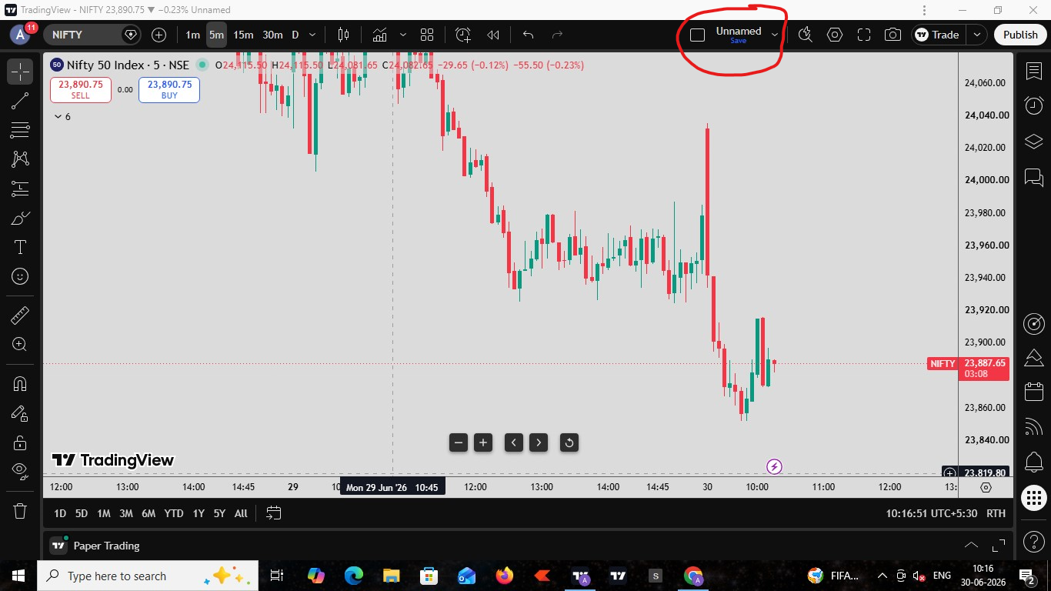1051x591 pixels.
Task: Open the chats panel in right sidebar
Action: tap(1033, 177)
